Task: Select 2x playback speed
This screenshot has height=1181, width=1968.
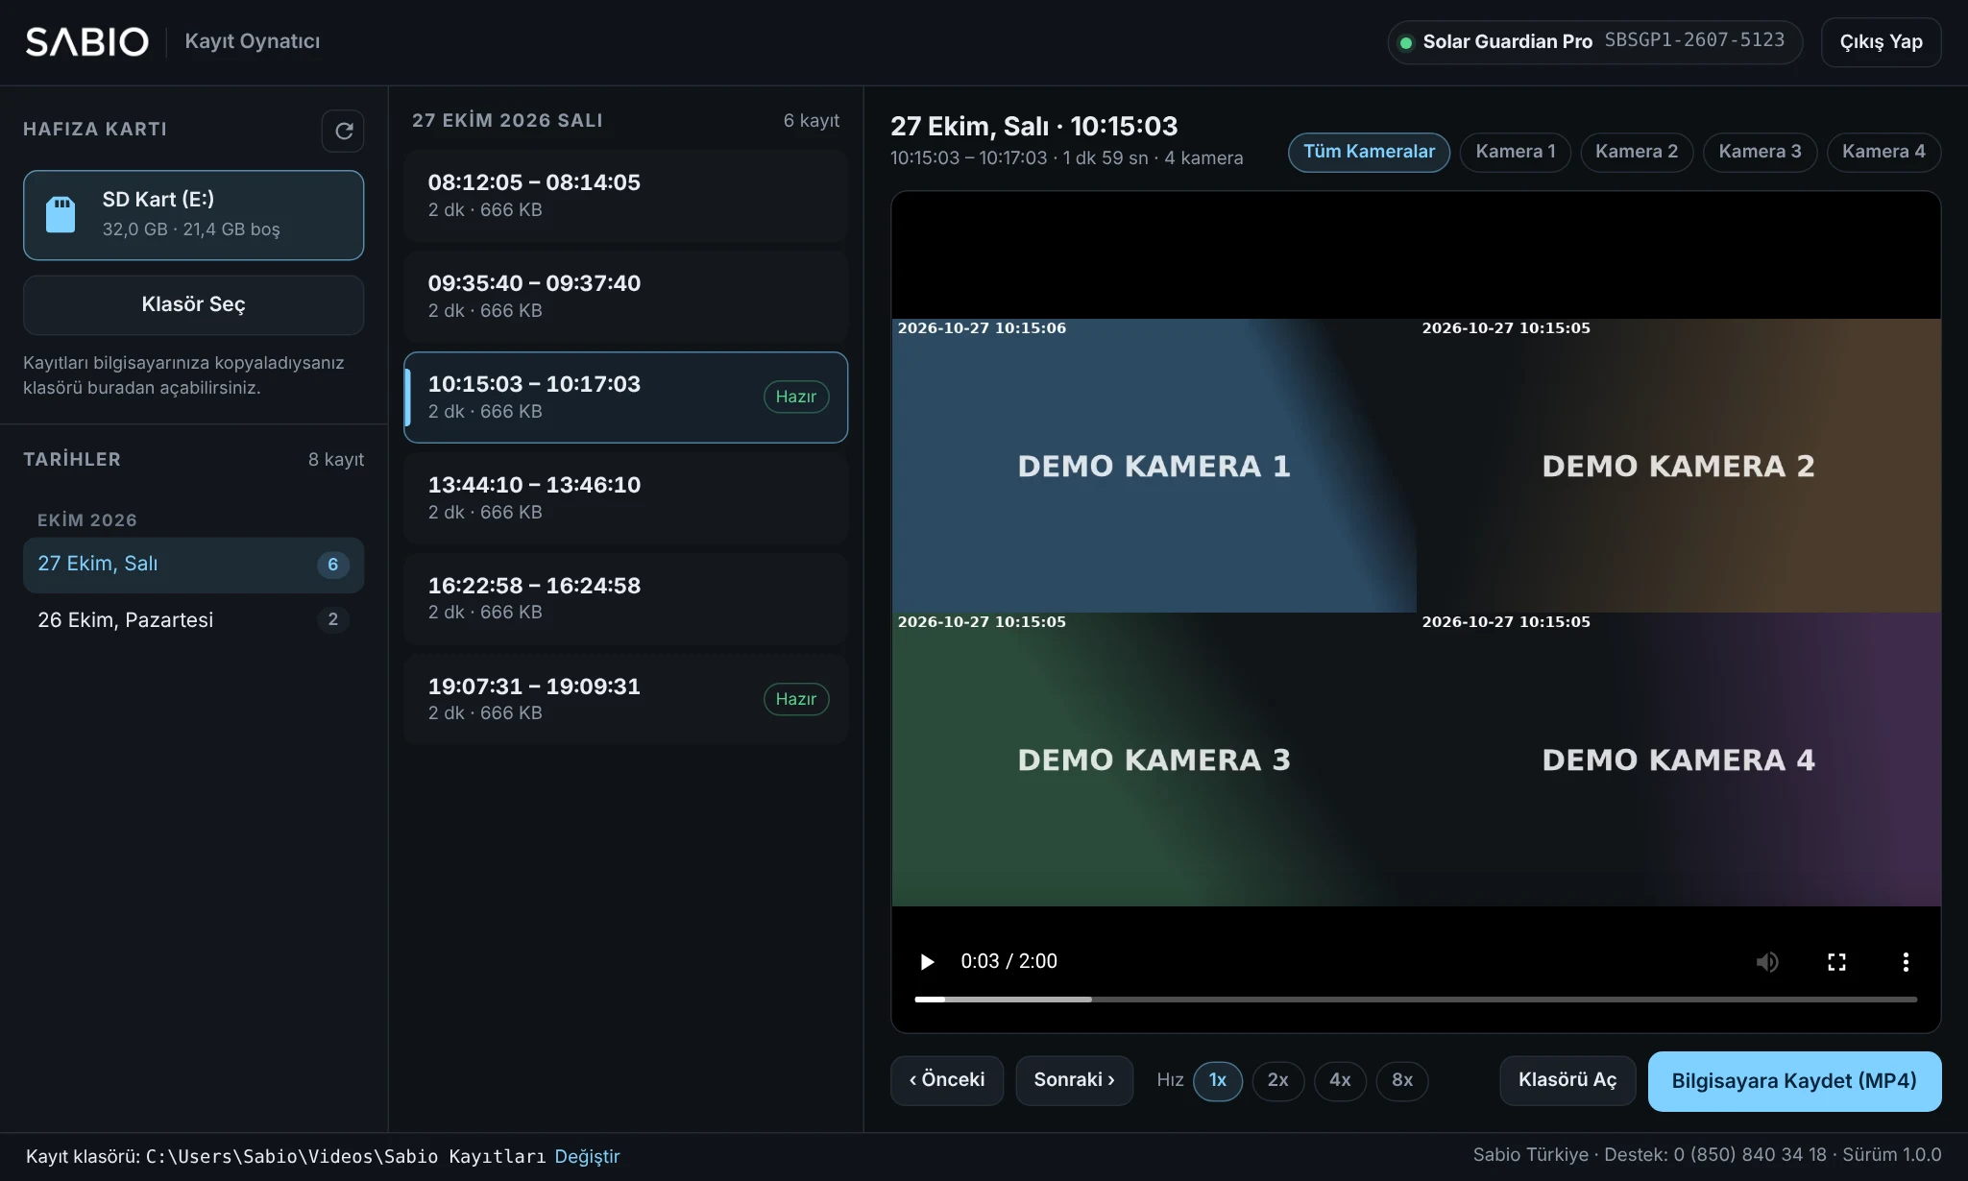Action: (1278, 1080)
